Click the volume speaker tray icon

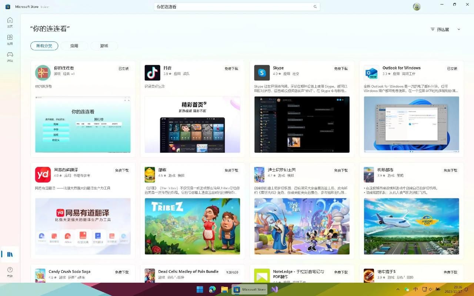point(430,289)
